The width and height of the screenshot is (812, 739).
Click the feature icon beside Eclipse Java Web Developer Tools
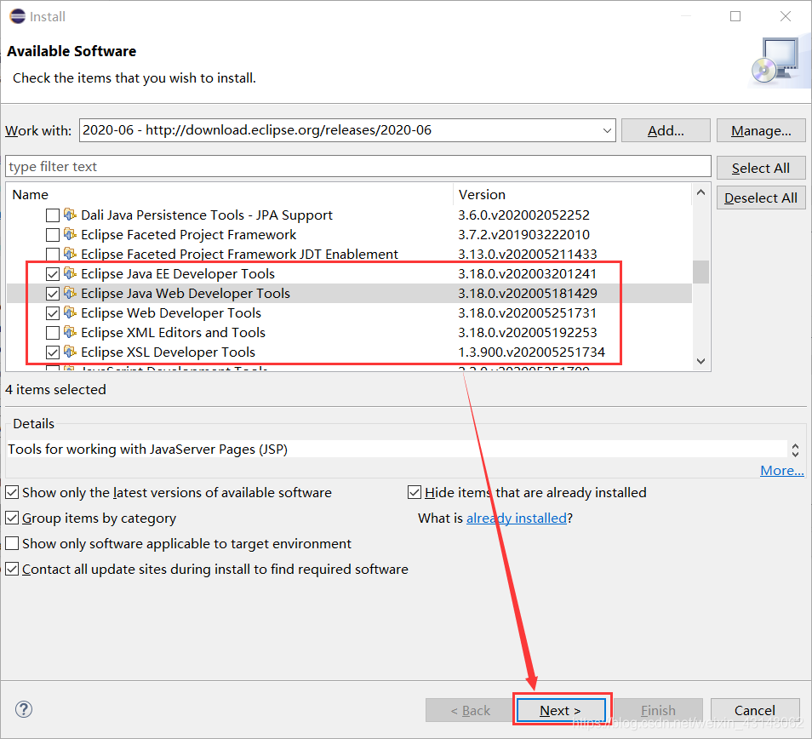(x=70, y=293)
